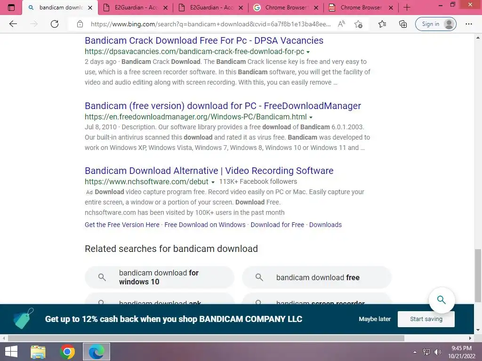
Task: Focus the address bar URL field
Action: click(210, 24)
